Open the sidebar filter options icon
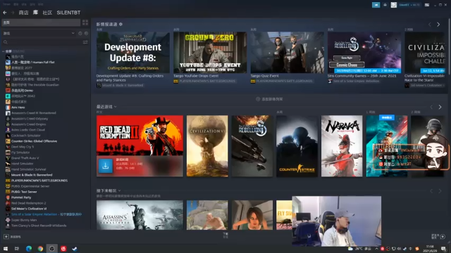Screen dimensions: 451x253 (85, 42)
